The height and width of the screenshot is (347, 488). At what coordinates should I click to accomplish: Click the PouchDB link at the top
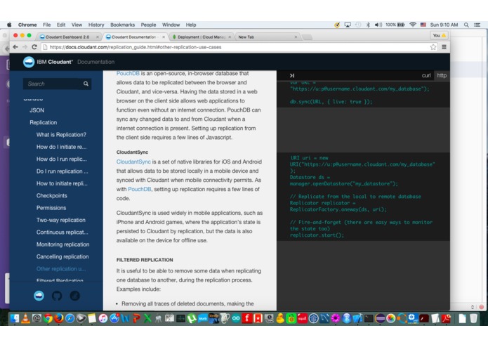coord(128,74)
